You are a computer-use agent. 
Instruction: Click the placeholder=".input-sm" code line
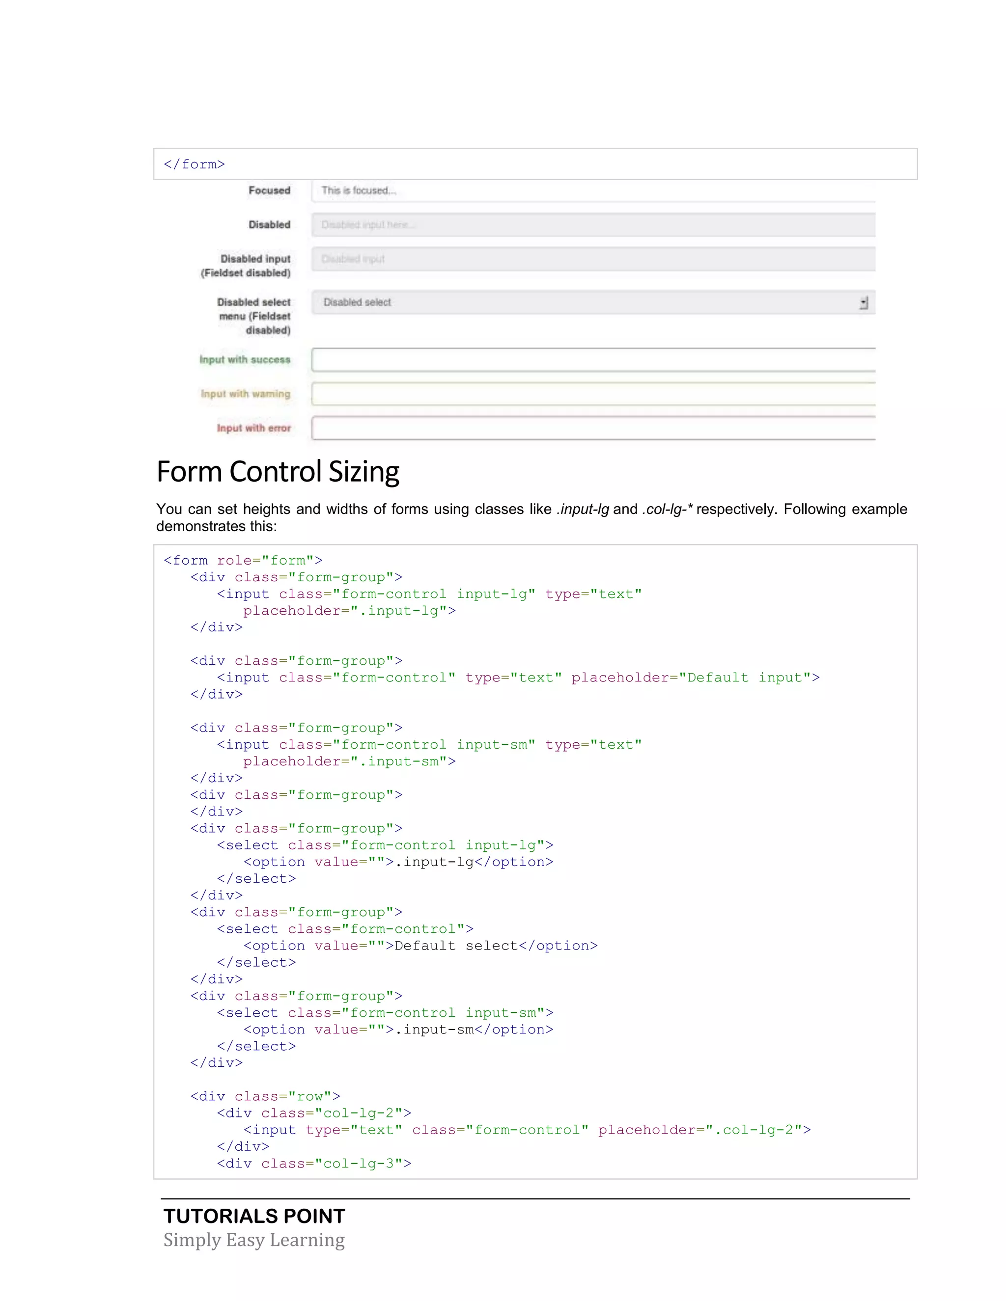click(x=349, y=761)
